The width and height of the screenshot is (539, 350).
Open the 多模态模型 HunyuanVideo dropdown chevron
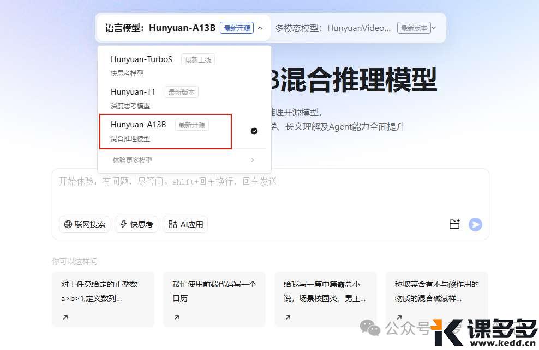[x=434, y=28]
